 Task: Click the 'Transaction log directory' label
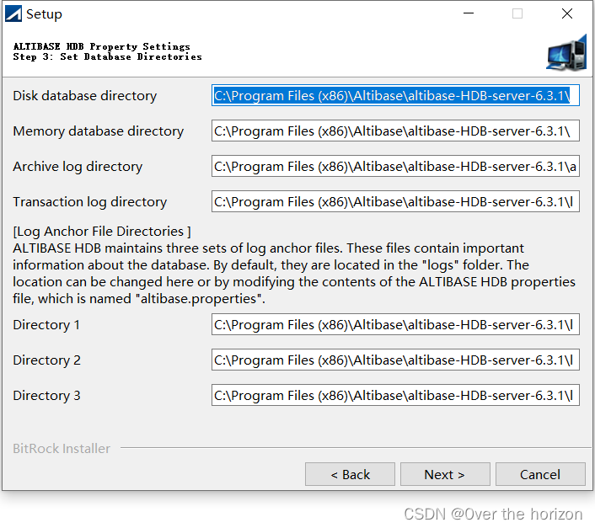tap(90, 202)
